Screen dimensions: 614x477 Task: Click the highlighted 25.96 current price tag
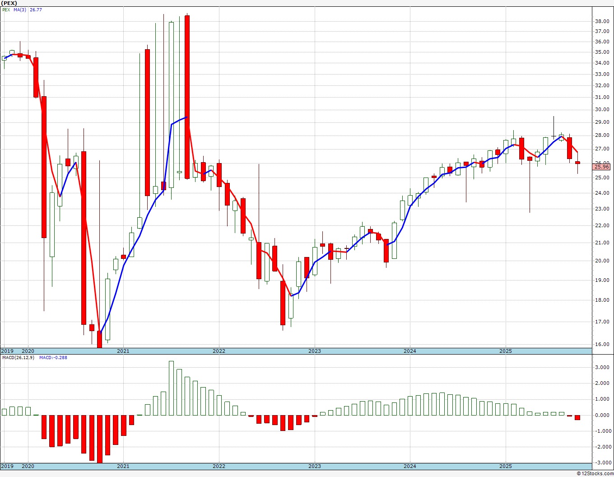pyautogui.click(x=601, y=167)
